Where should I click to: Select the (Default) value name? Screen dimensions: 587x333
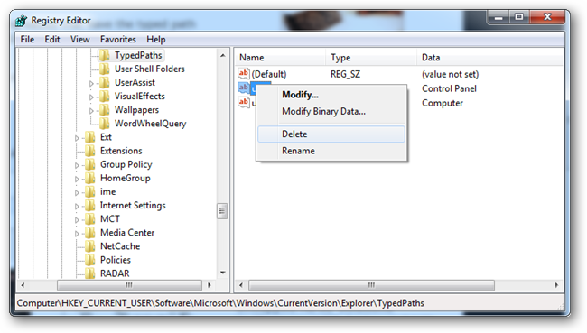coord(269,74)
